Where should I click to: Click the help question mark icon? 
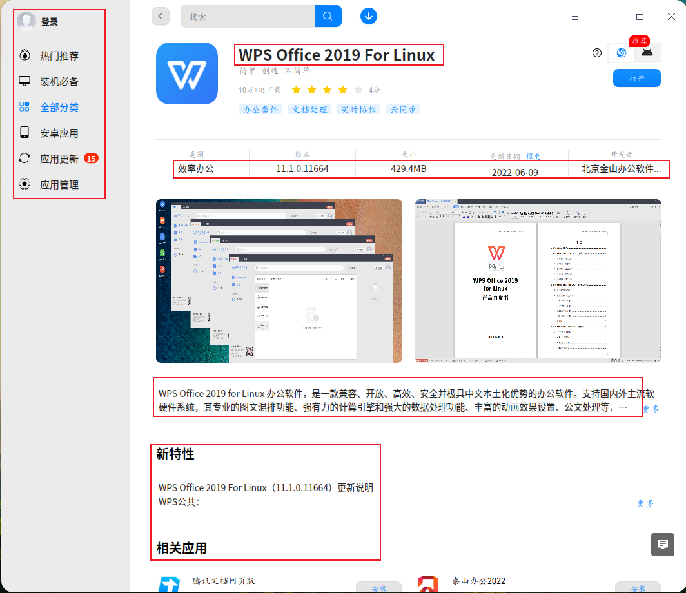pos(597,53)
